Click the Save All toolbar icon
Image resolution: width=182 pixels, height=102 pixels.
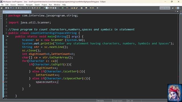[8, 8]
